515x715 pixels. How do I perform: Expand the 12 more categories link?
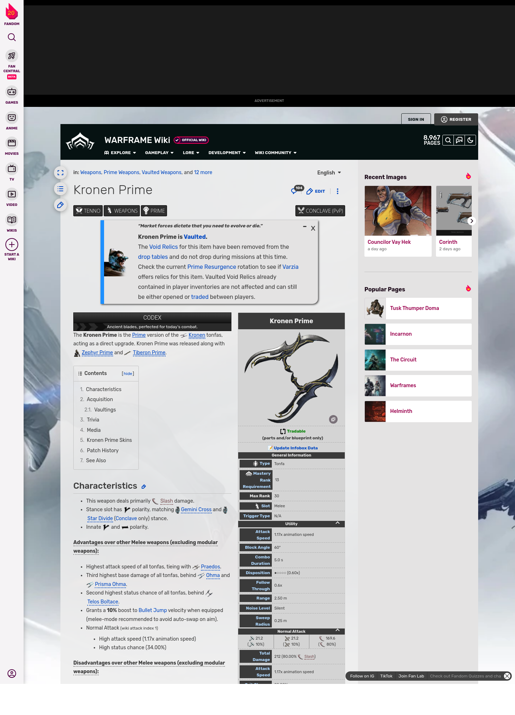203,172
